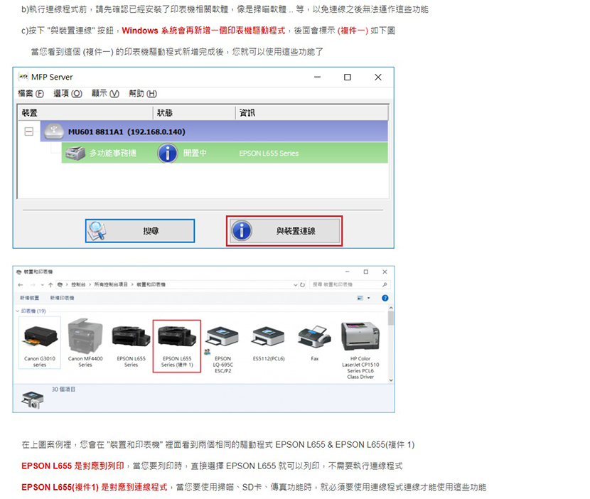
Task: Select the Canon G3010 series printer
Action: (x=40, y=343)
